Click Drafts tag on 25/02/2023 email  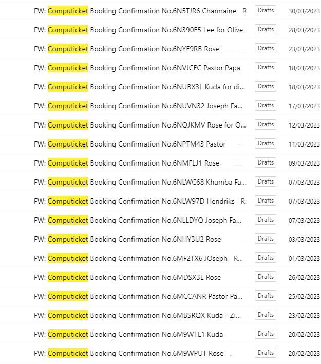[x=266, y=296]
